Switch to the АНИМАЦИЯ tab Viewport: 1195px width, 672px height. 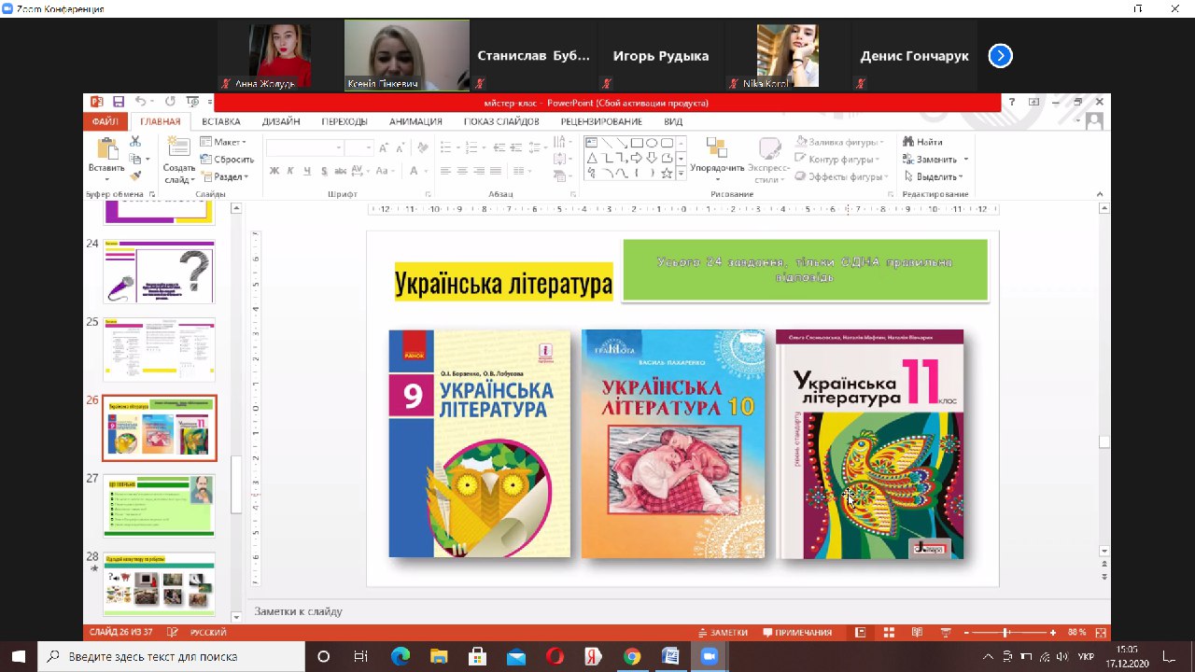(415, 121)
